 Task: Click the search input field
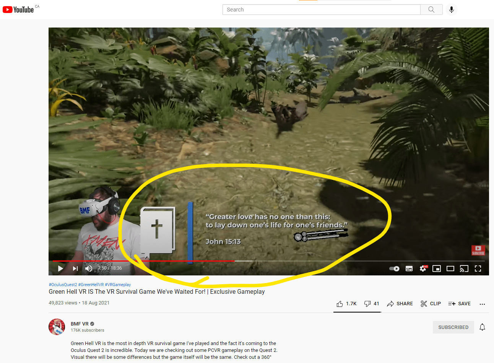tap(321, 10)
